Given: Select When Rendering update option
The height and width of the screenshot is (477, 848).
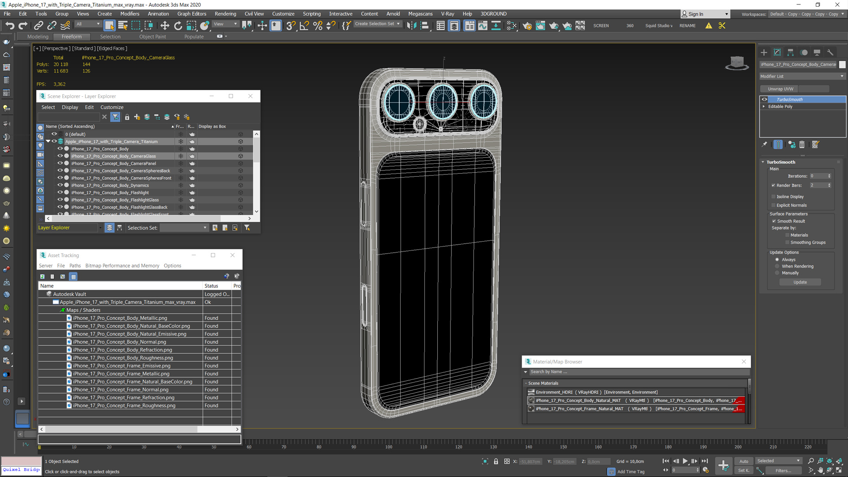Looking at the screenshot, I should coord(777,266).
